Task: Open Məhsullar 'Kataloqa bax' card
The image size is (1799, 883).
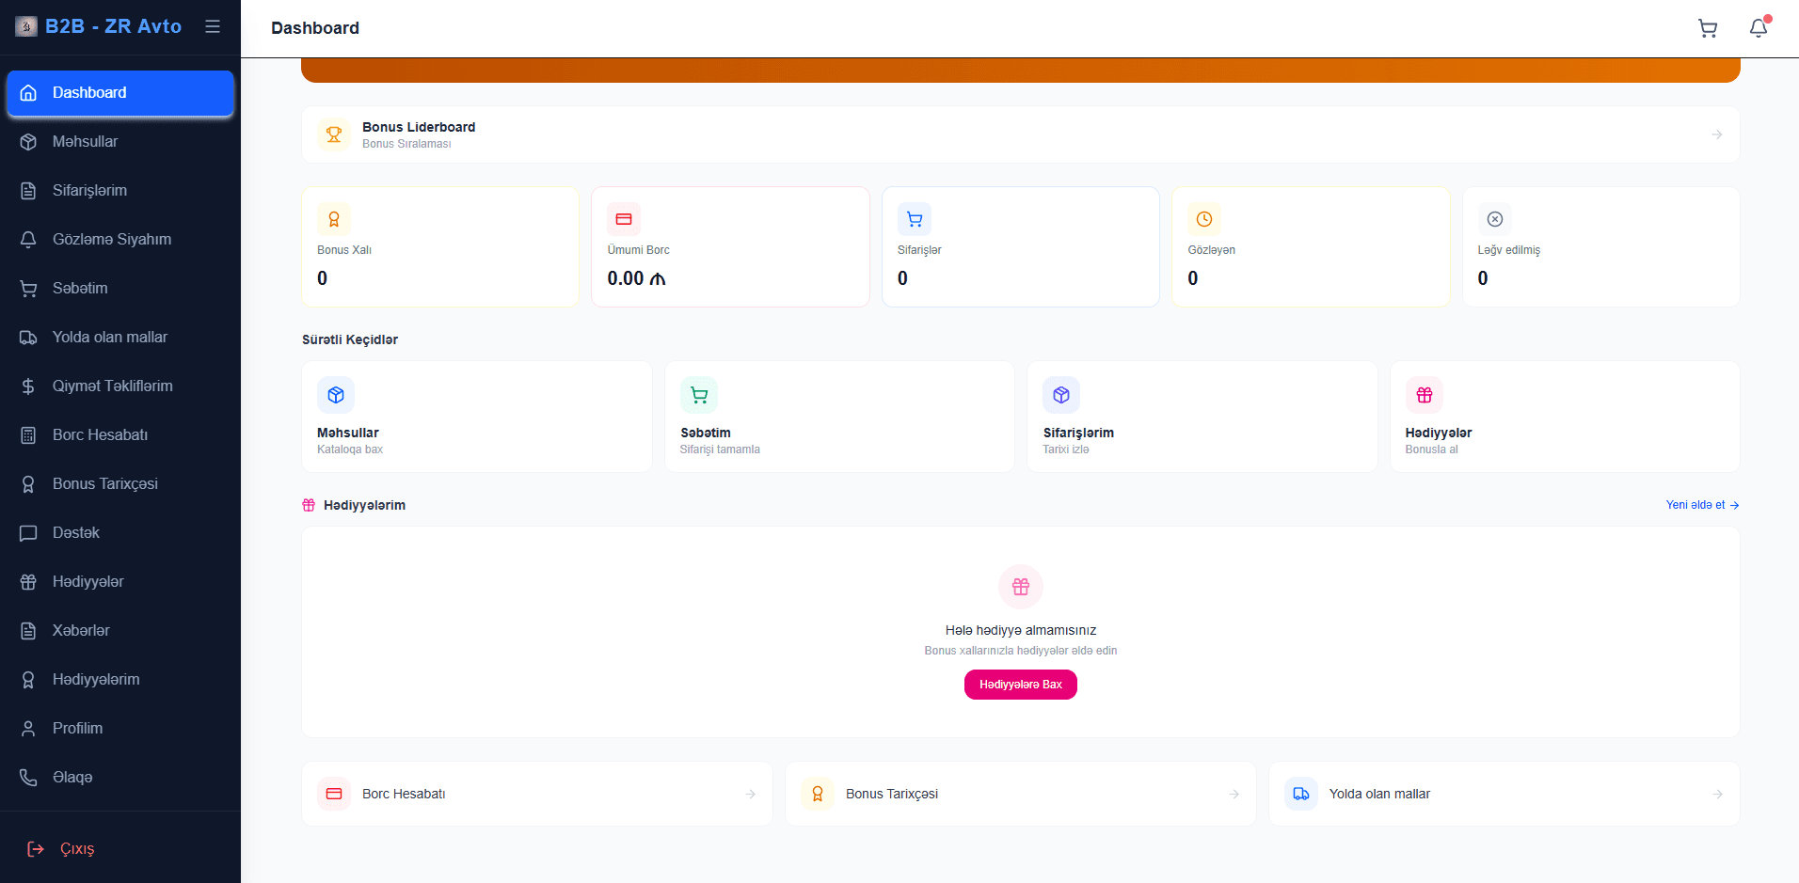Action: 477,417
